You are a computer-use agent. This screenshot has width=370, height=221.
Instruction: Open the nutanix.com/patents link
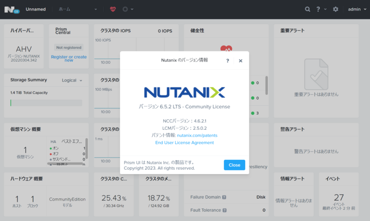pyautogui.click(x=197, y=135)
